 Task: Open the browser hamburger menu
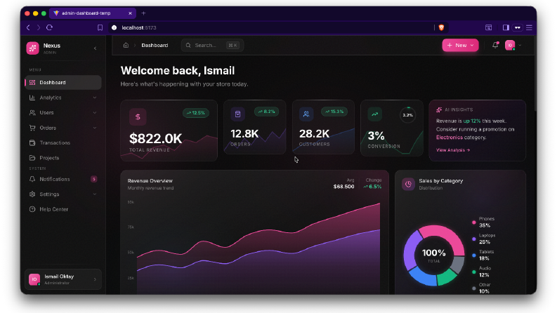click(529, 27)
